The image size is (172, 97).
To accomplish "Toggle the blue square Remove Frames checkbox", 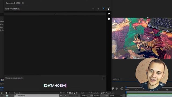I will [x=104, y=8].
